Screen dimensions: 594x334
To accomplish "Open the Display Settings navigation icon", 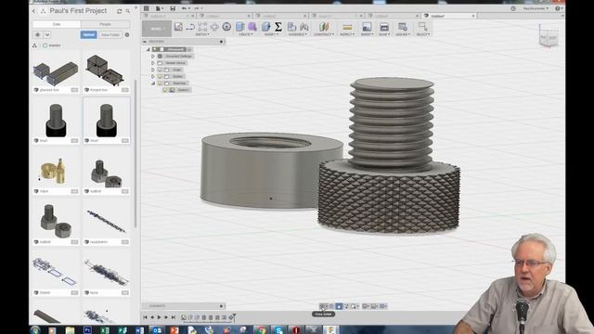I will [x=366, y=306].
